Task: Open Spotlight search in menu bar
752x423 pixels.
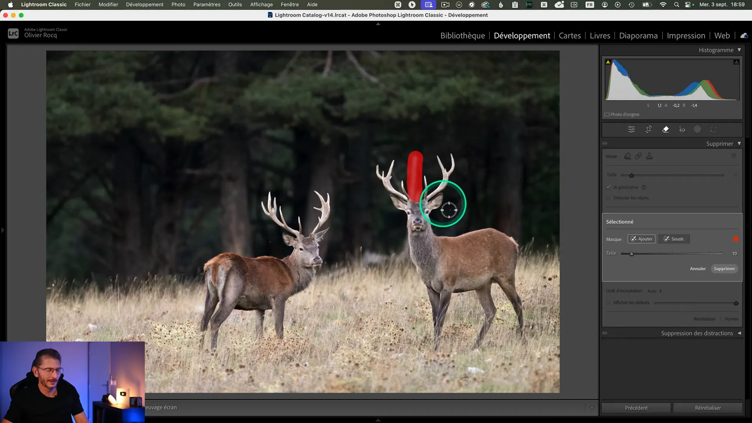Action: tap(676, 5)
